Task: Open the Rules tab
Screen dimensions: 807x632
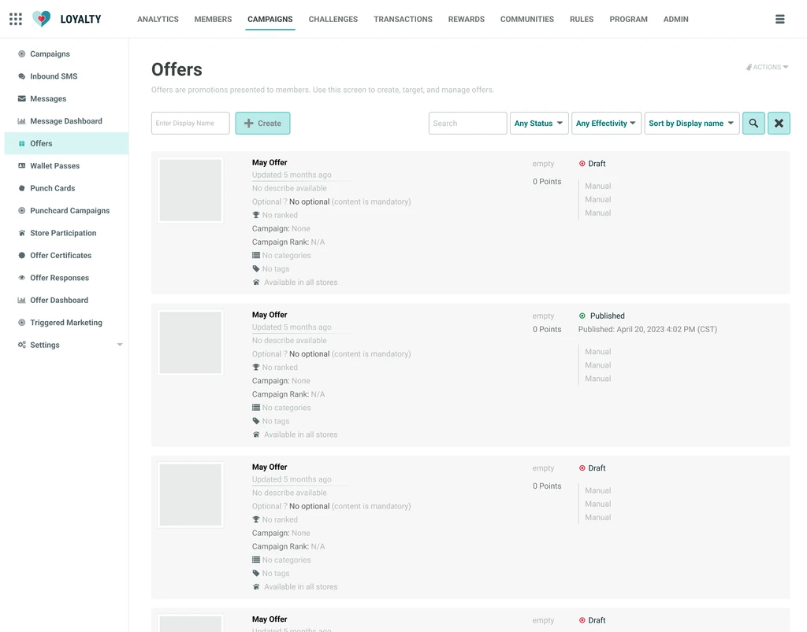Action: (582, 19)
